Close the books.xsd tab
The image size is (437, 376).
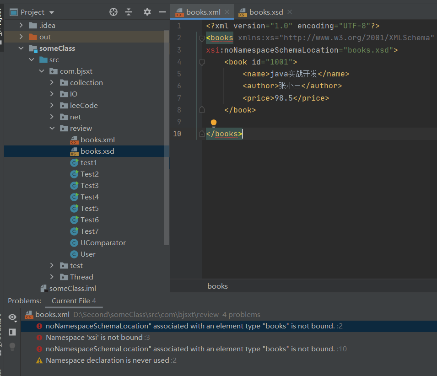[290, 12]
